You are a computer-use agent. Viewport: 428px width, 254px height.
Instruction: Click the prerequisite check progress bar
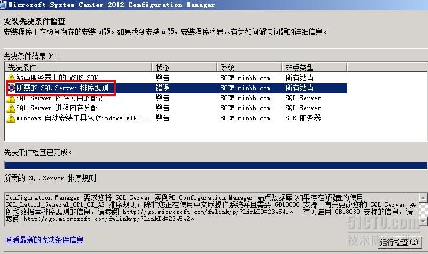216,165
